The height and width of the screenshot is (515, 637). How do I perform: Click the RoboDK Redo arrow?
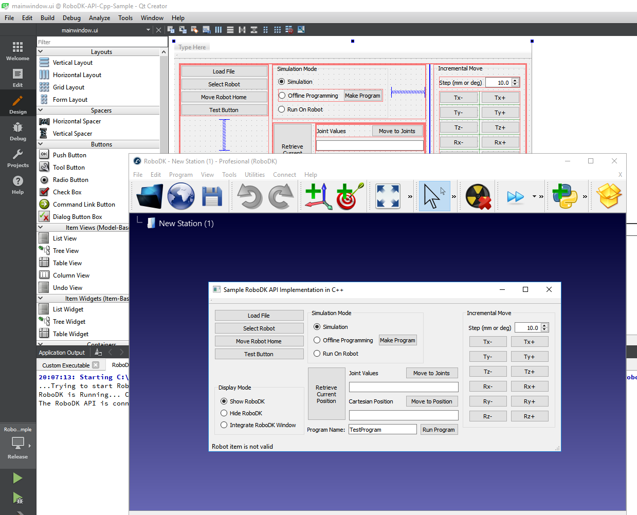pyautogui.click(x=281, y=196)
